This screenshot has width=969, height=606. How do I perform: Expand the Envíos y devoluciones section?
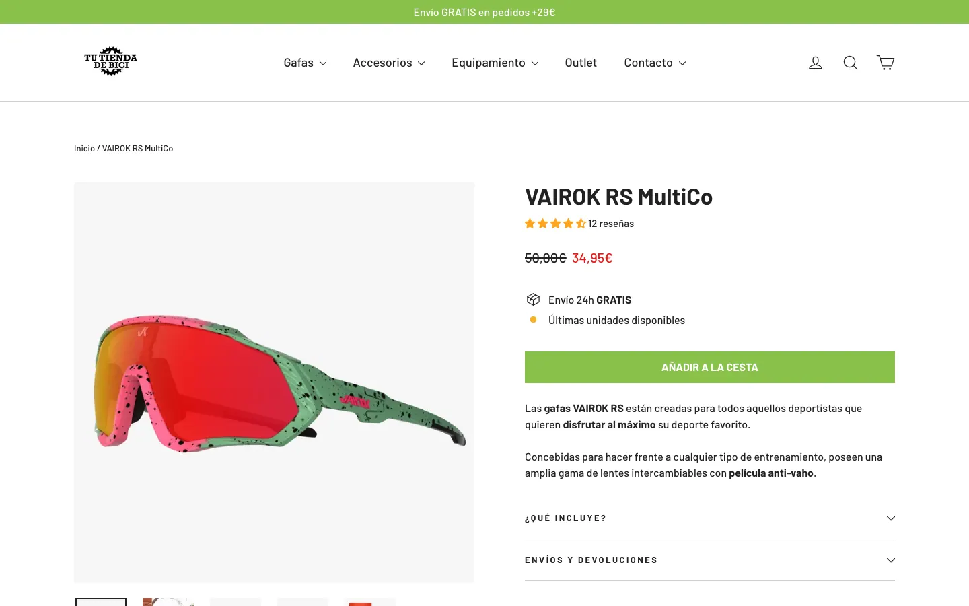pos(710,560)
